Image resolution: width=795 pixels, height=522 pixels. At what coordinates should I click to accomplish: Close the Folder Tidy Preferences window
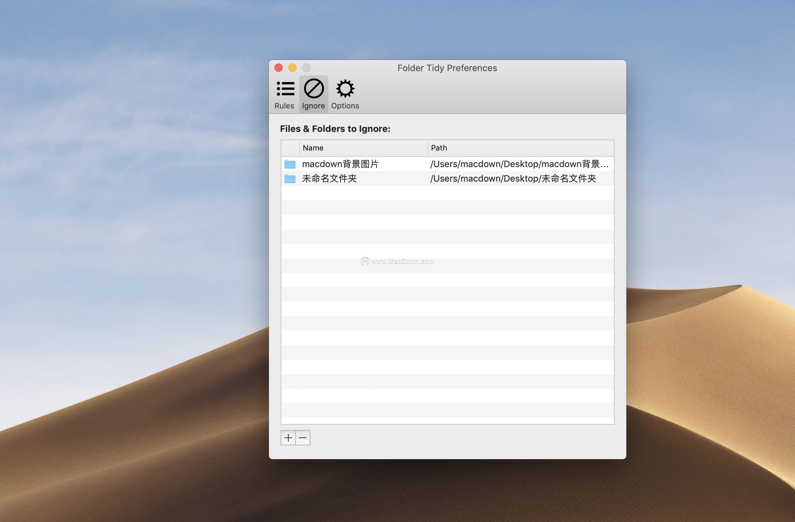[x=279, y=68]
